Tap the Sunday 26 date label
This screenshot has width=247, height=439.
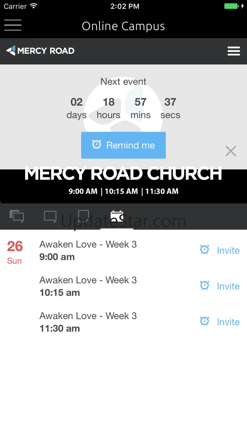point(15,252)
